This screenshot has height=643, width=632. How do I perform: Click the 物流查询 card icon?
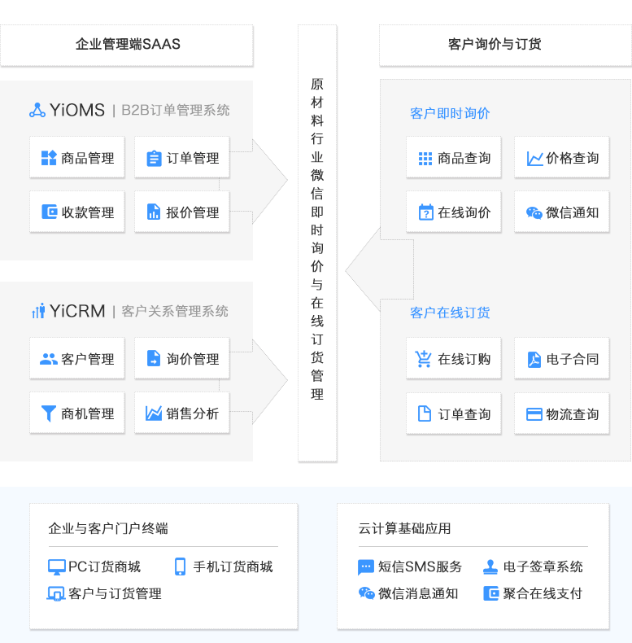[534, 414]
